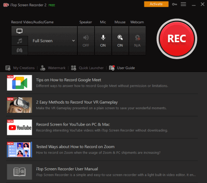Open 'Record Screen for YouTube on PC & Mac'
The height and width of the screenshot is (183, 207).
pyautogui.click(x=73, y=124)
